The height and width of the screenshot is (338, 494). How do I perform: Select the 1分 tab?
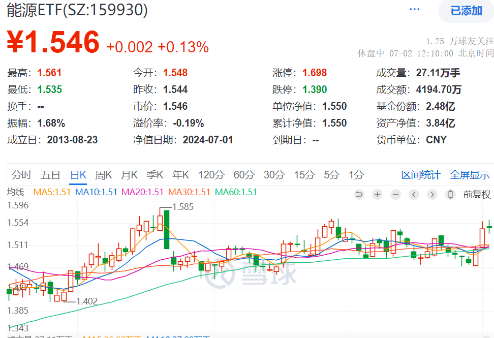356,174
